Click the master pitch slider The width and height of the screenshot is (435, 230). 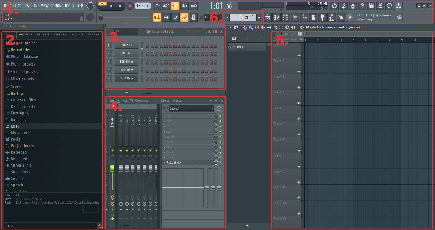[x=90, y=17]
